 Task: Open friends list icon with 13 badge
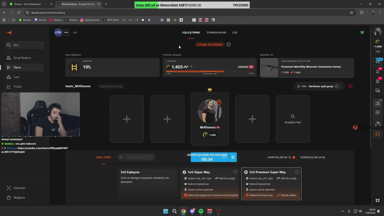(x=378, y=81)
